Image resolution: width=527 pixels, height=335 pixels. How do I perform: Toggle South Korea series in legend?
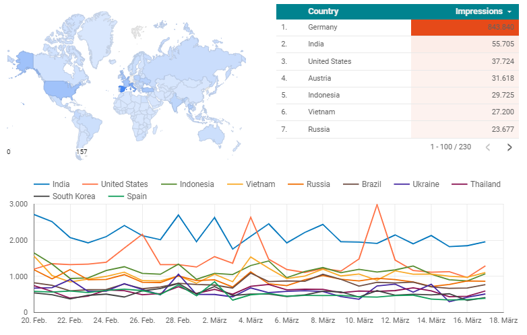point(65,196)
